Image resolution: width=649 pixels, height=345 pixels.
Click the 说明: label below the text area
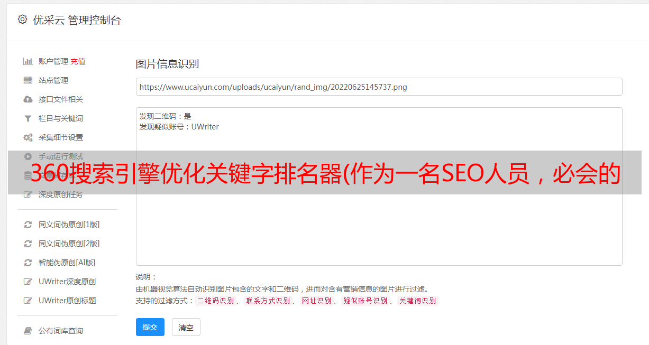[x=146, y=277]
